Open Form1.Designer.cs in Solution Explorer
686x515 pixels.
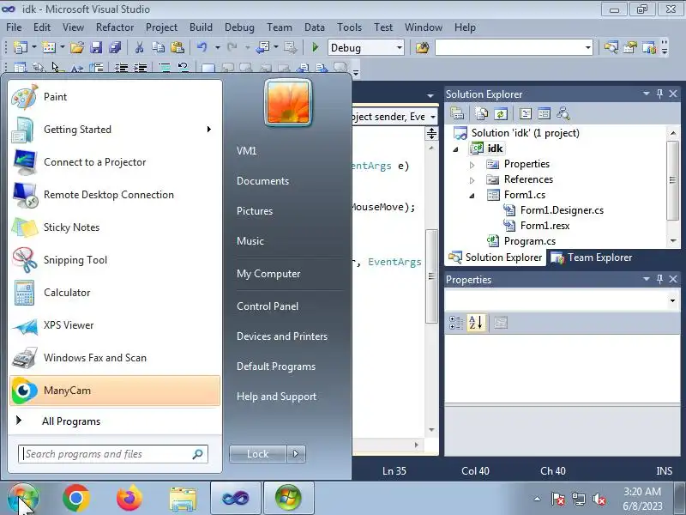click(x=562, y=210)
